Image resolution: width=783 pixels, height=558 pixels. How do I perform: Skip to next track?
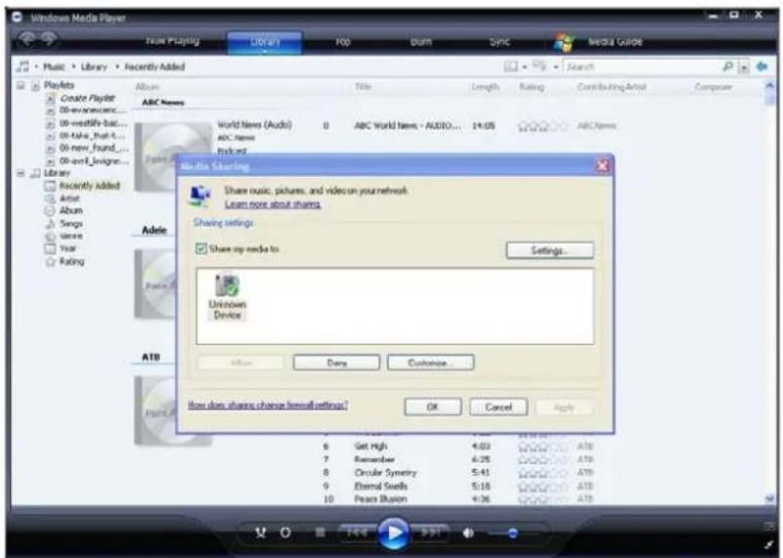click(430, 533)
